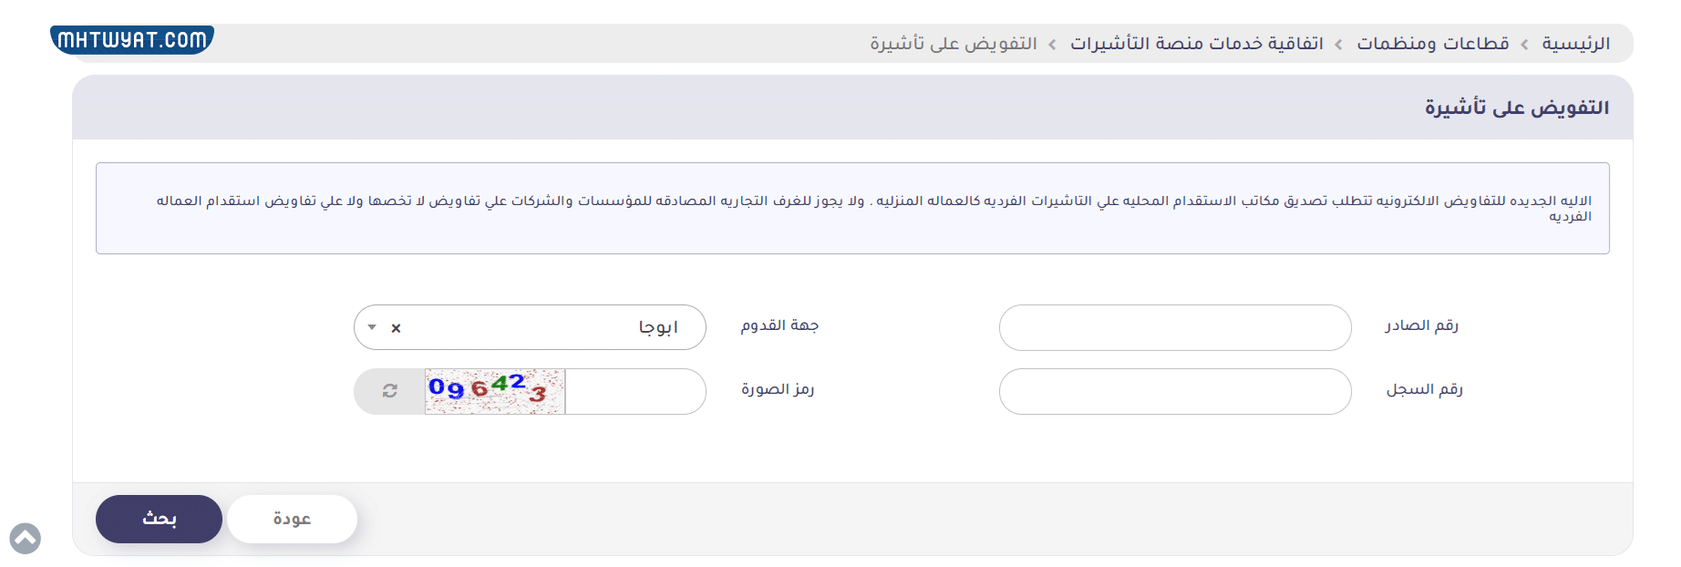
Task: Click the captcha code text box
Action: [634, 391]
